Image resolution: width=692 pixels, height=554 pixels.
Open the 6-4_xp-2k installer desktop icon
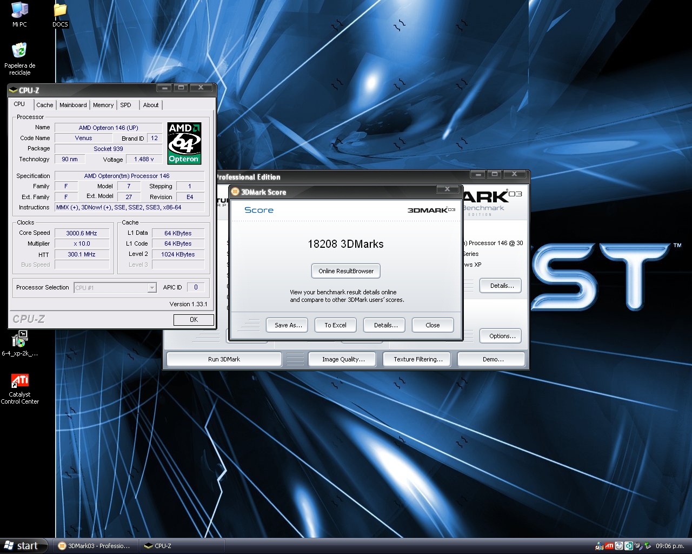click(x=19, y=340)
